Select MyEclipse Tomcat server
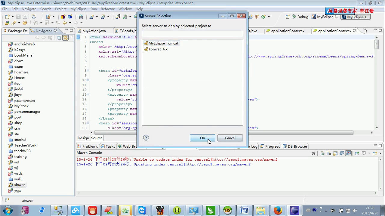 (161, 43)
